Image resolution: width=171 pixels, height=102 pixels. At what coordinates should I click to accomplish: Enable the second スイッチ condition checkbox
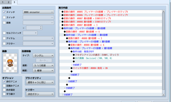[x=4, y=17]
